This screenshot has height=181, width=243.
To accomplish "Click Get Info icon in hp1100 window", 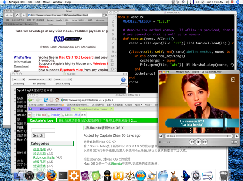I will 123,79.
